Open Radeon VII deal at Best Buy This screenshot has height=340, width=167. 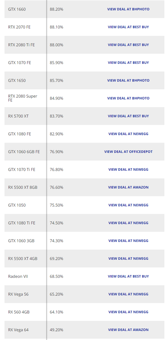(x=128, y=276)
